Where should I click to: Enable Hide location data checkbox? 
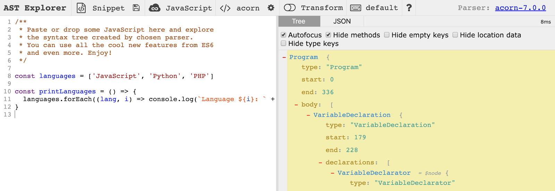[455, 35]
